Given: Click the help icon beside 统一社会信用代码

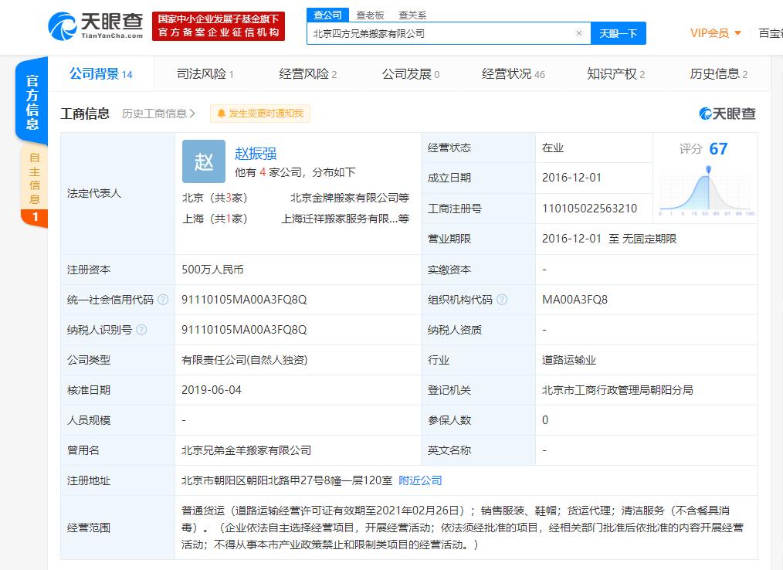Looking at the screenshot, I should [163, 299].
